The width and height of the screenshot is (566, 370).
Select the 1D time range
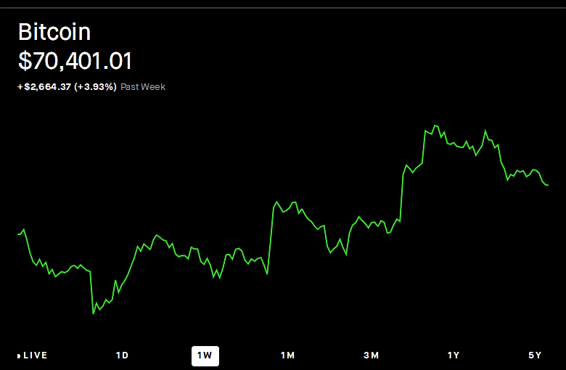click(122, 355)
